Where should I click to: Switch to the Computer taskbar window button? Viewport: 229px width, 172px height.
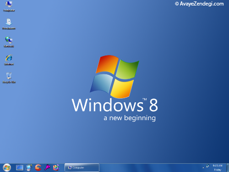click(x=82, y=167)
